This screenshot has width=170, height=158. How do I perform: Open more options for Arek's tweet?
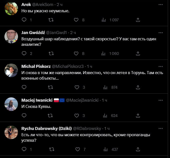pos(161,5)
